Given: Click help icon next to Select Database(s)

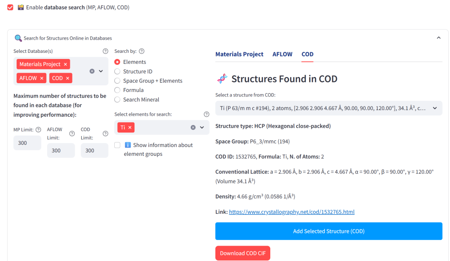Looking at the screenshot, I should (x=105, y=51).
